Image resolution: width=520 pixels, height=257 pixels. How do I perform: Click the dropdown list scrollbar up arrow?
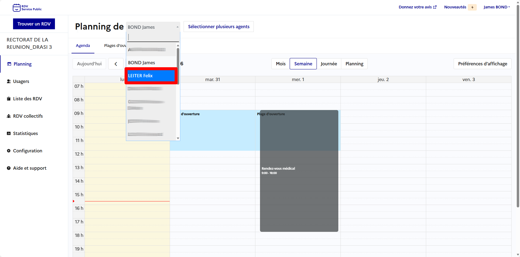[178, 46]
